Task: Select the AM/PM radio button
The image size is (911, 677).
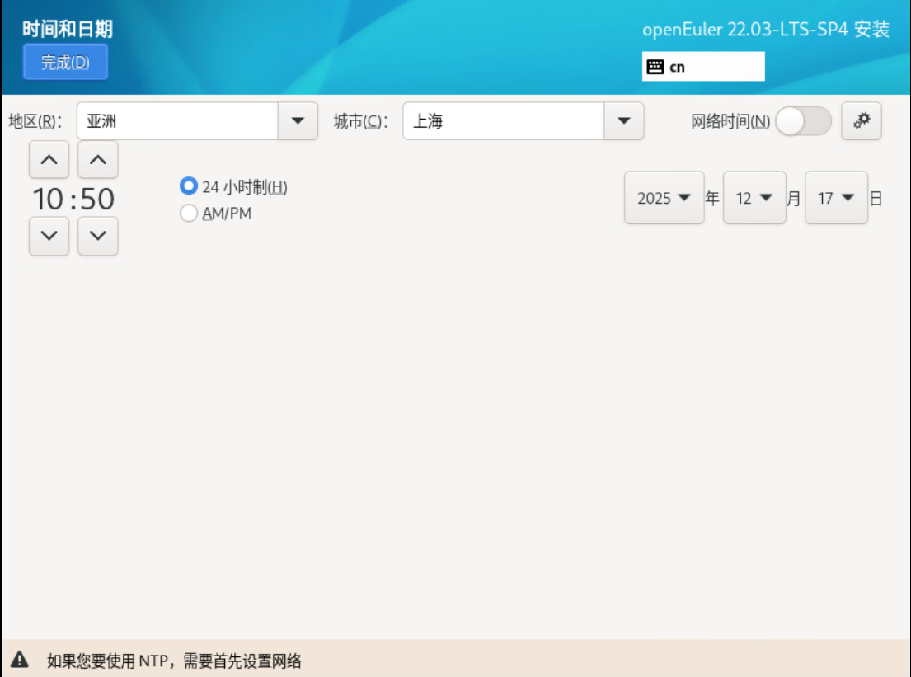Action: pyautogui.click(x=189, y=213)
